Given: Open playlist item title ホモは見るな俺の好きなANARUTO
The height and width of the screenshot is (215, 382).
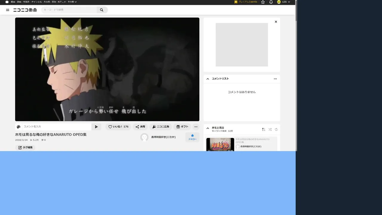Looking at the screenshot, I should tap(252, 141).
